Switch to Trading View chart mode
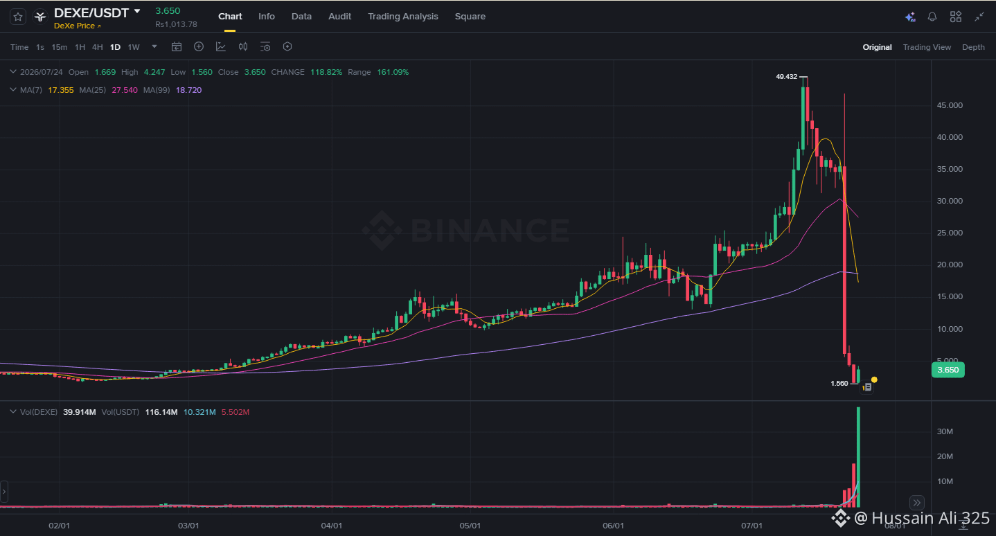The image size is (996, 536). pos(927,47)
